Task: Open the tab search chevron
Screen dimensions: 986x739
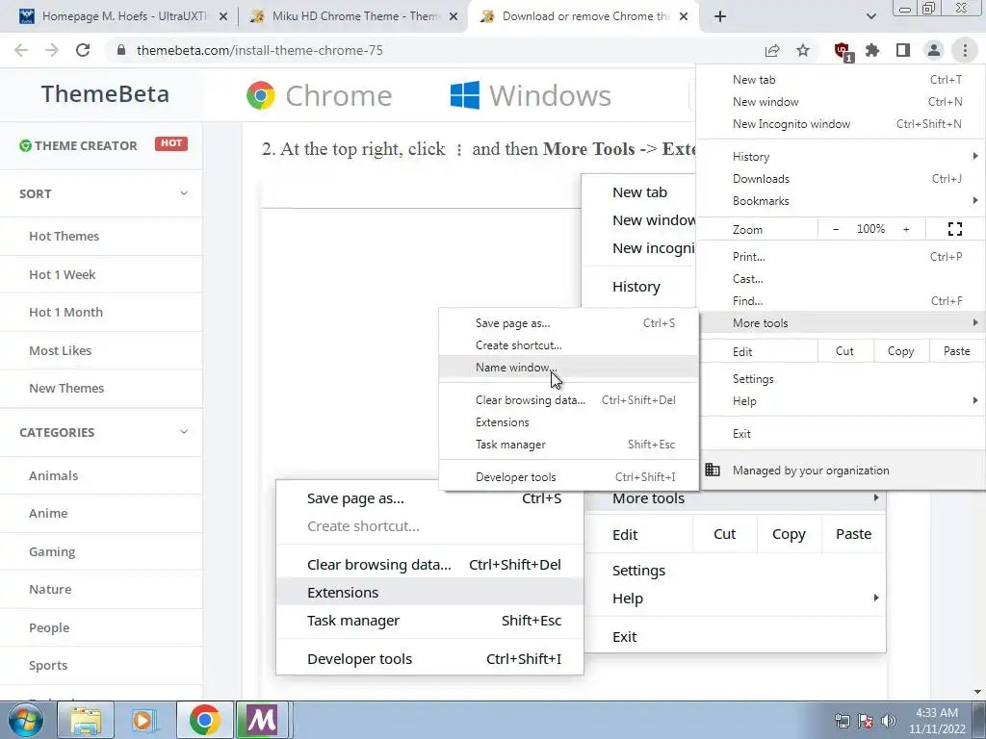Action: click(870, 16)
